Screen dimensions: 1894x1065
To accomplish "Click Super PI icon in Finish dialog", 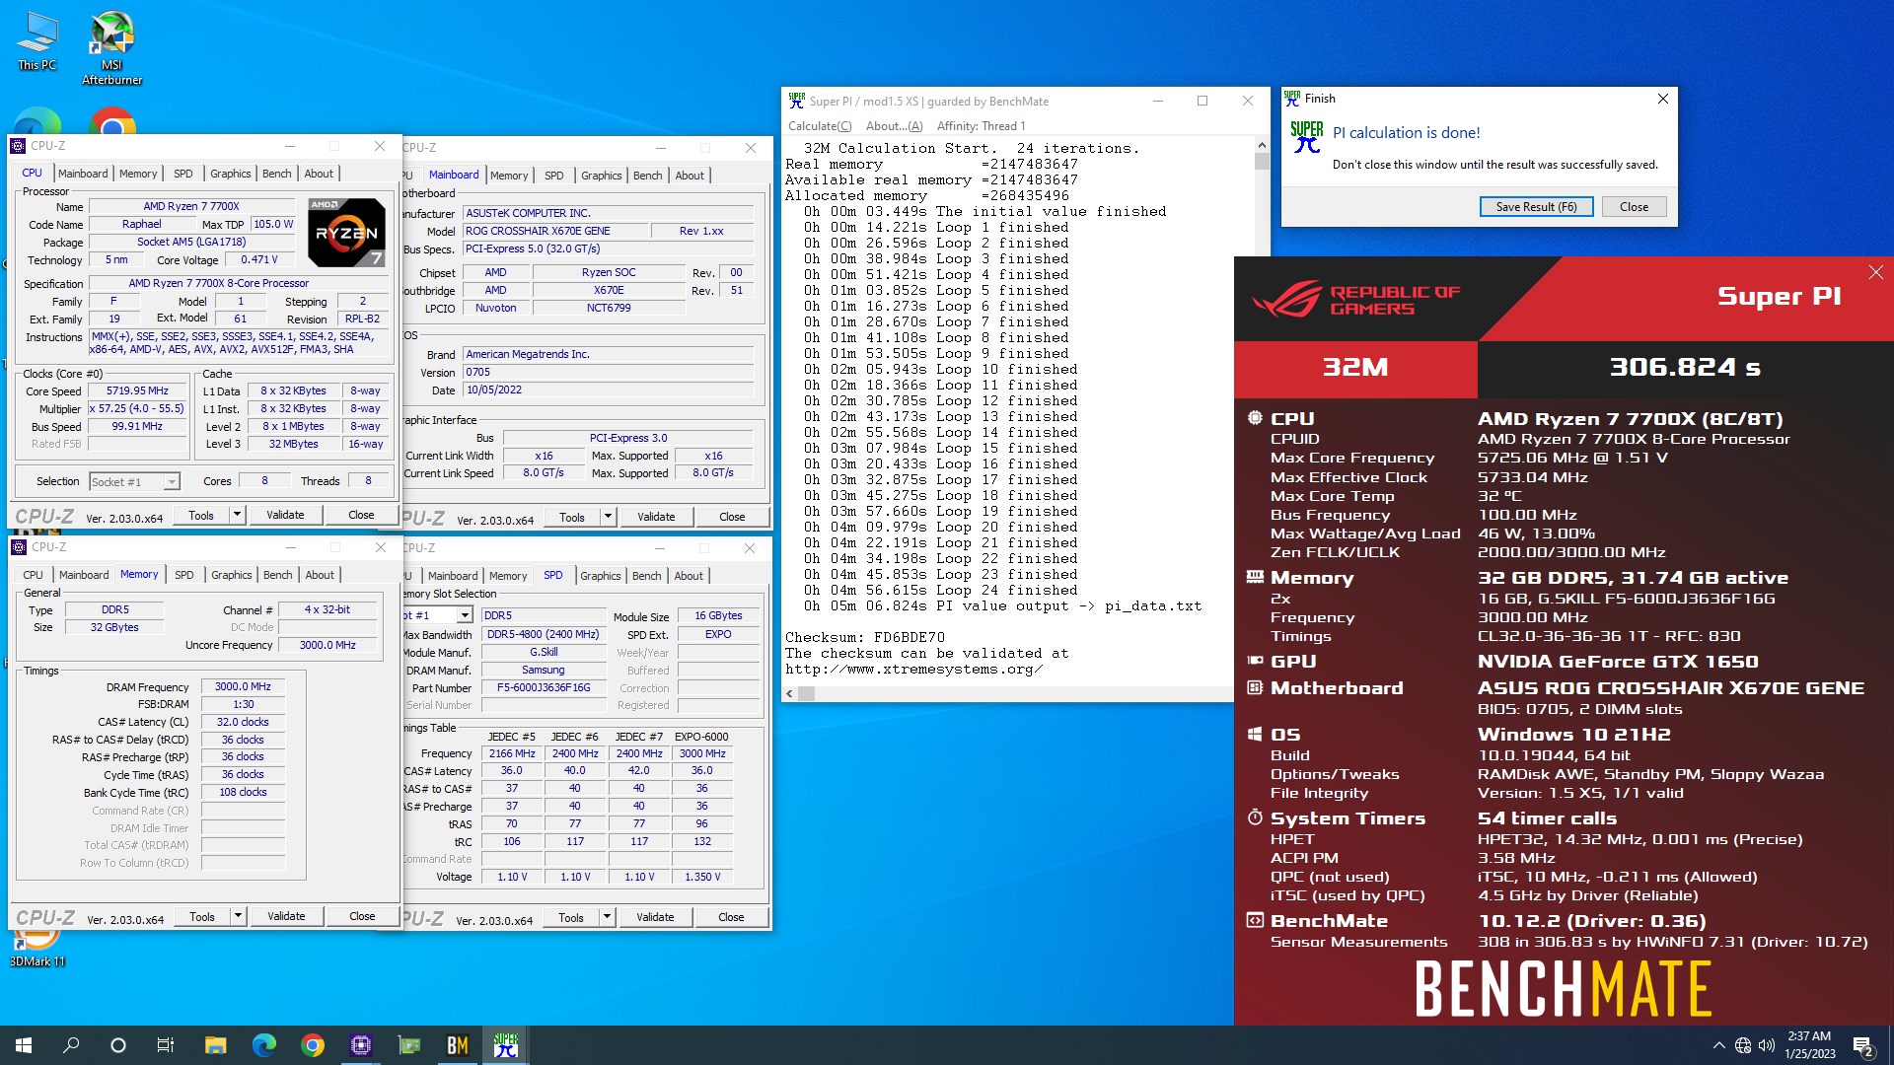I will (1307, 137).
